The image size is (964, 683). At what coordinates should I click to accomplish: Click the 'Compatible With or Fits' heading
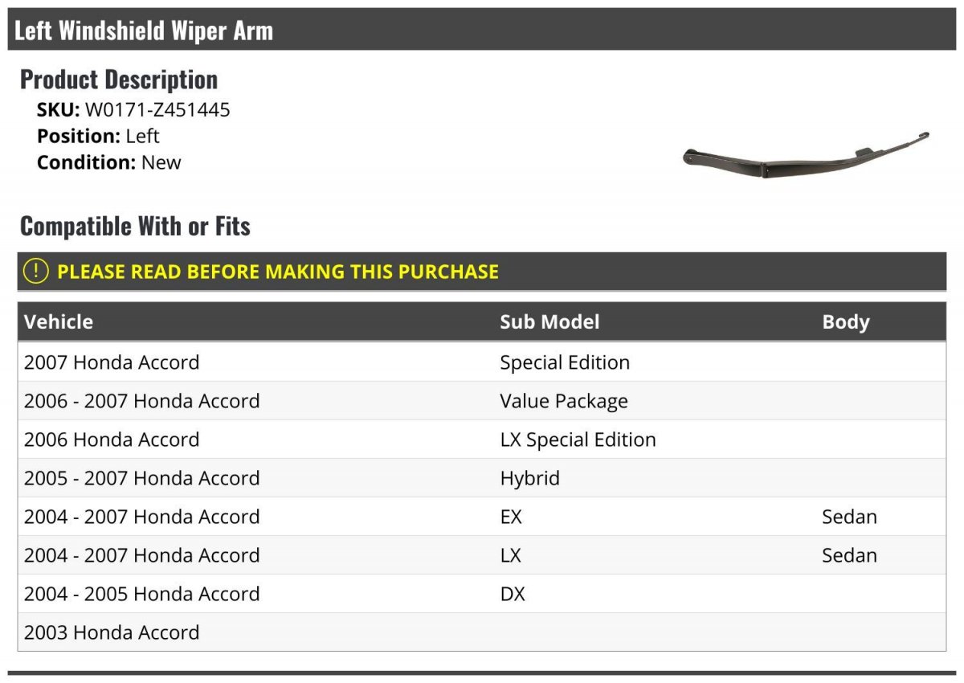tap(135, 227)
